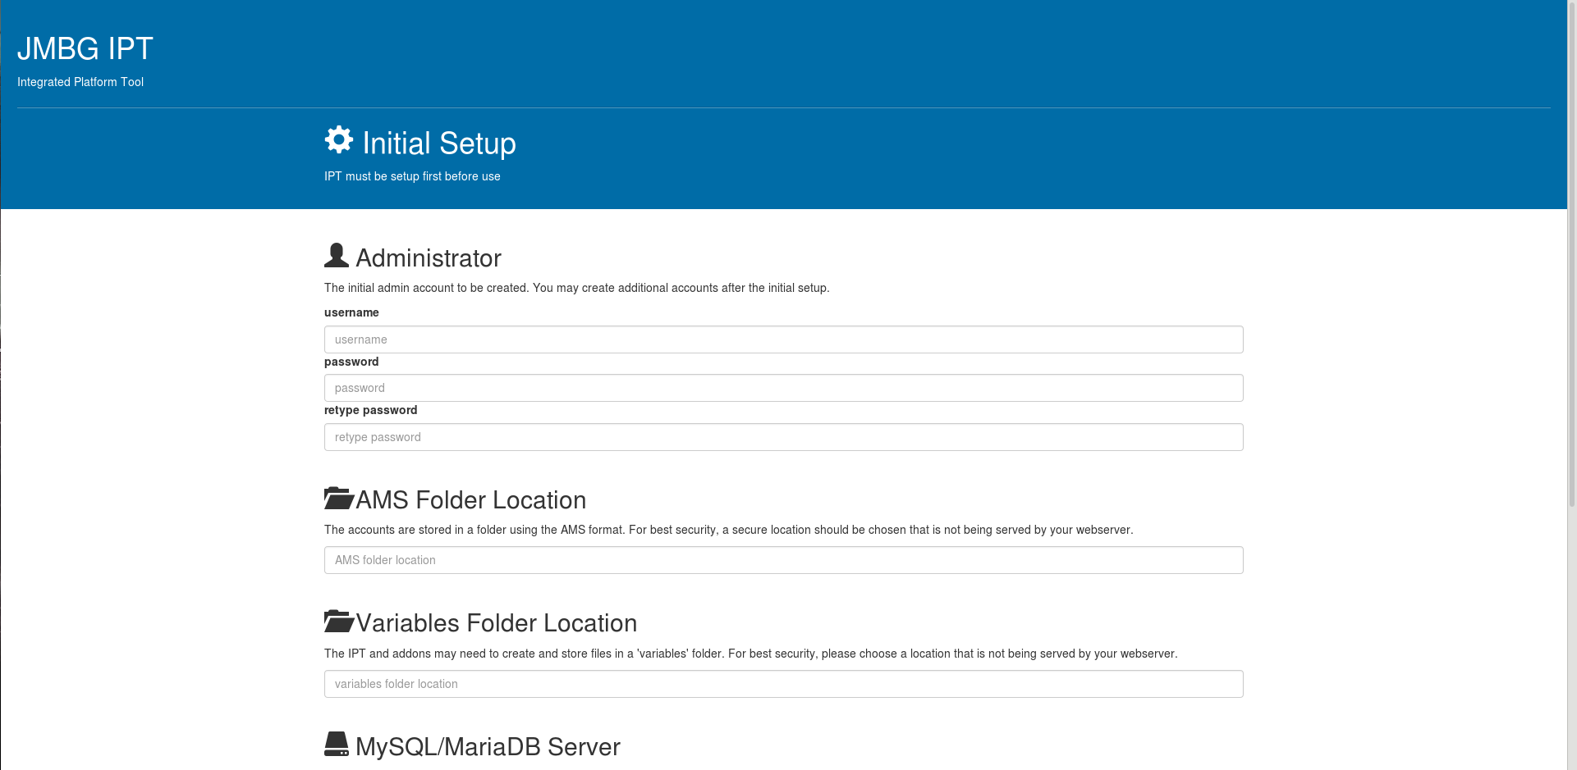Click the 'username' field label
This screenshot has height=770, width=1577.
351,312
